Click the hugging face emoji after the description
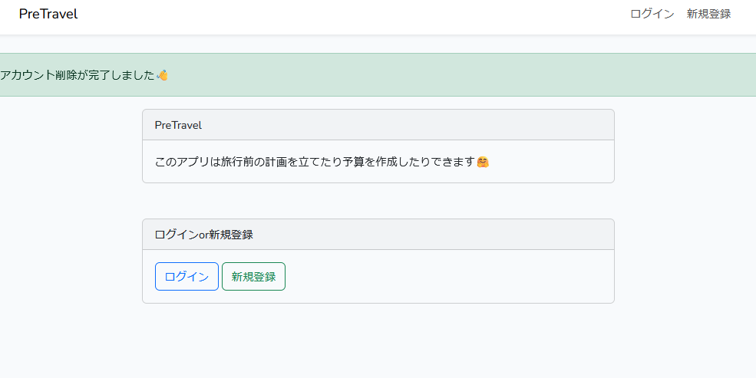 pos(483,162)
